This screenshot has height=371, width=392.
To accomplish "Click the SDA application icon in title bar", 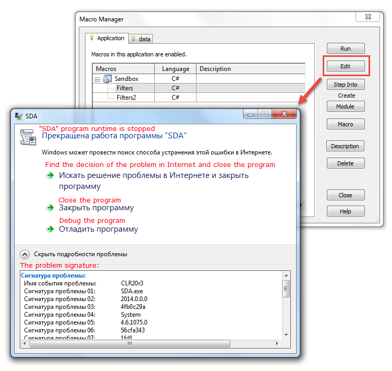I will click(18, 116).
